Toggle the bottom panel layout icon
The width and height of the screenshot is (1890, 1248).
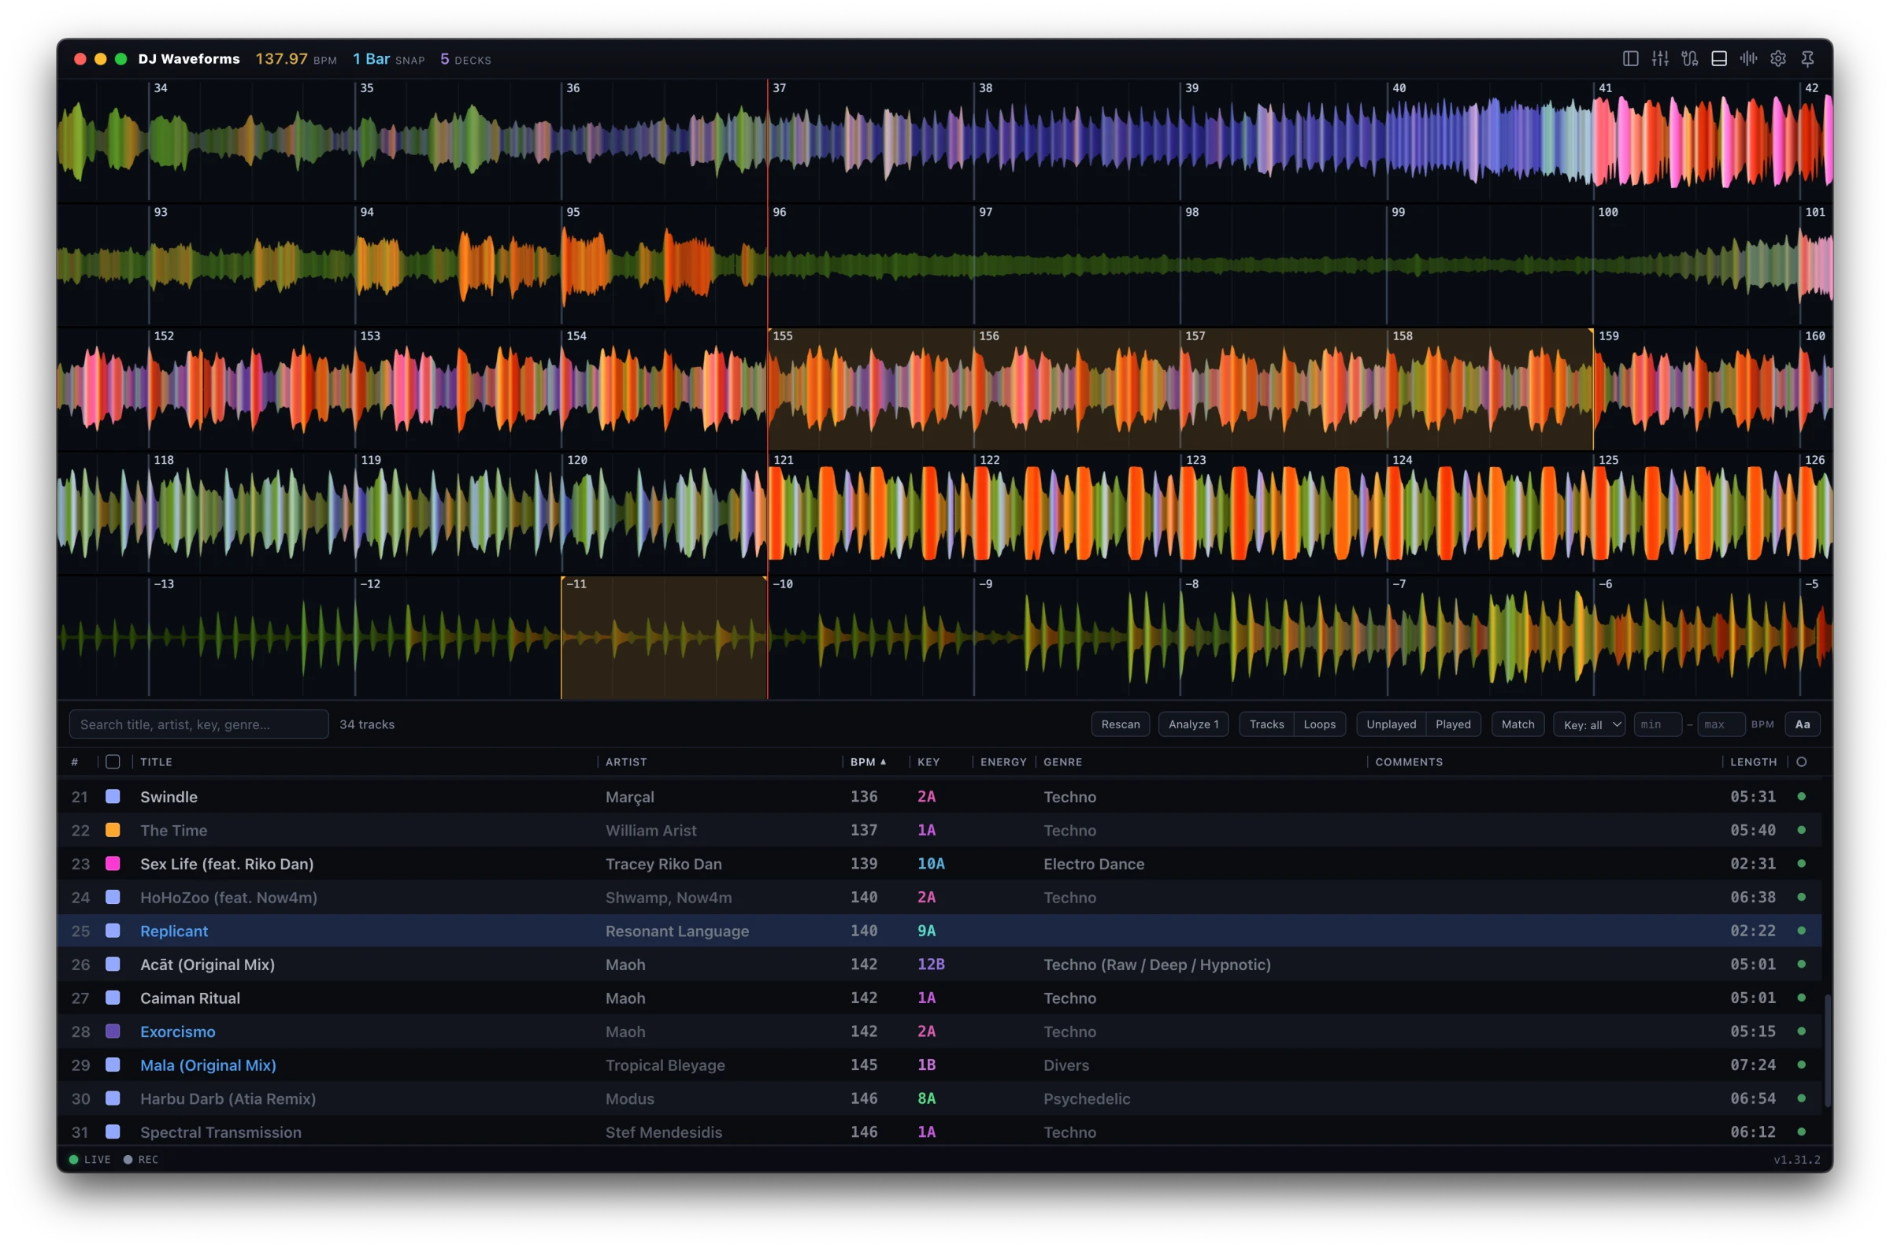coord(1718,59)
